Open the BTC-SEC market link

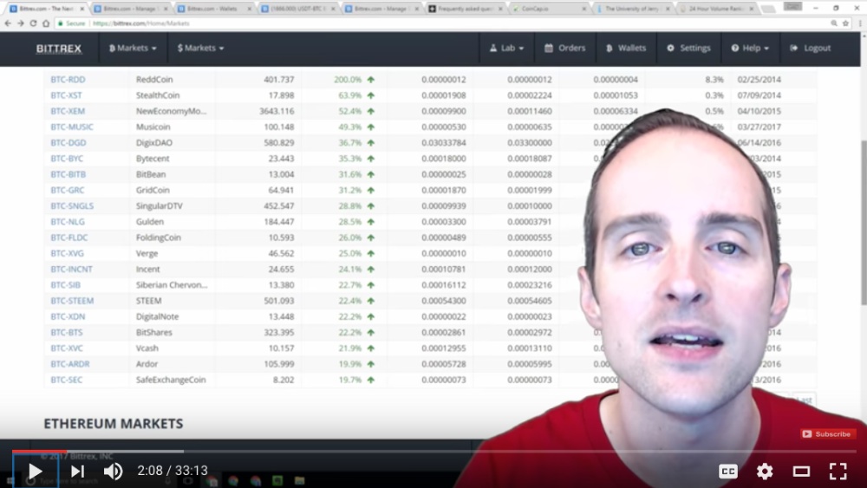coord(67,380)
